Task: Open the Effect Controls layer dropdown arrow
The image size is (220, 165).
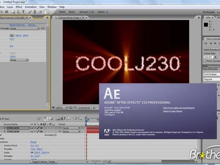Action: pos(27,18)
